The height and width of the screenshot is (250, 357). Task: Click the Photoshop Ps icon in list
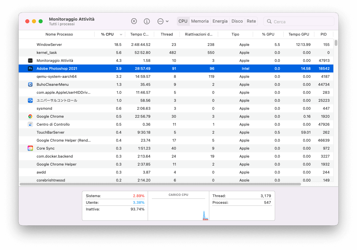coord(30,68)
